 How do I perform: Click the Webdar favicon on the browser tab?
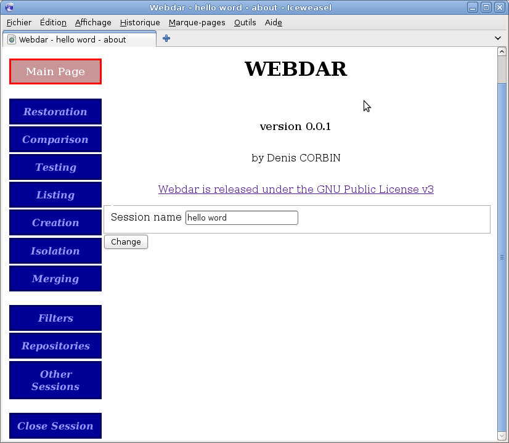click(x=11, y=38)
